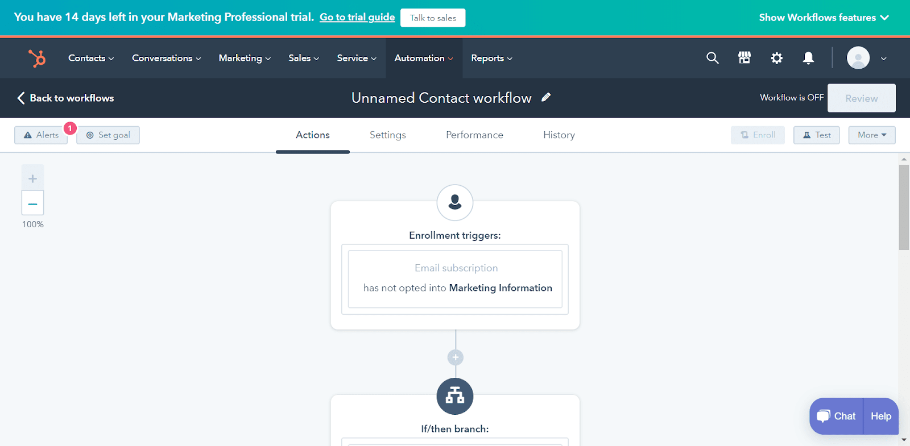
Task: Click the Talk to sales button
Action: [433, 18]
